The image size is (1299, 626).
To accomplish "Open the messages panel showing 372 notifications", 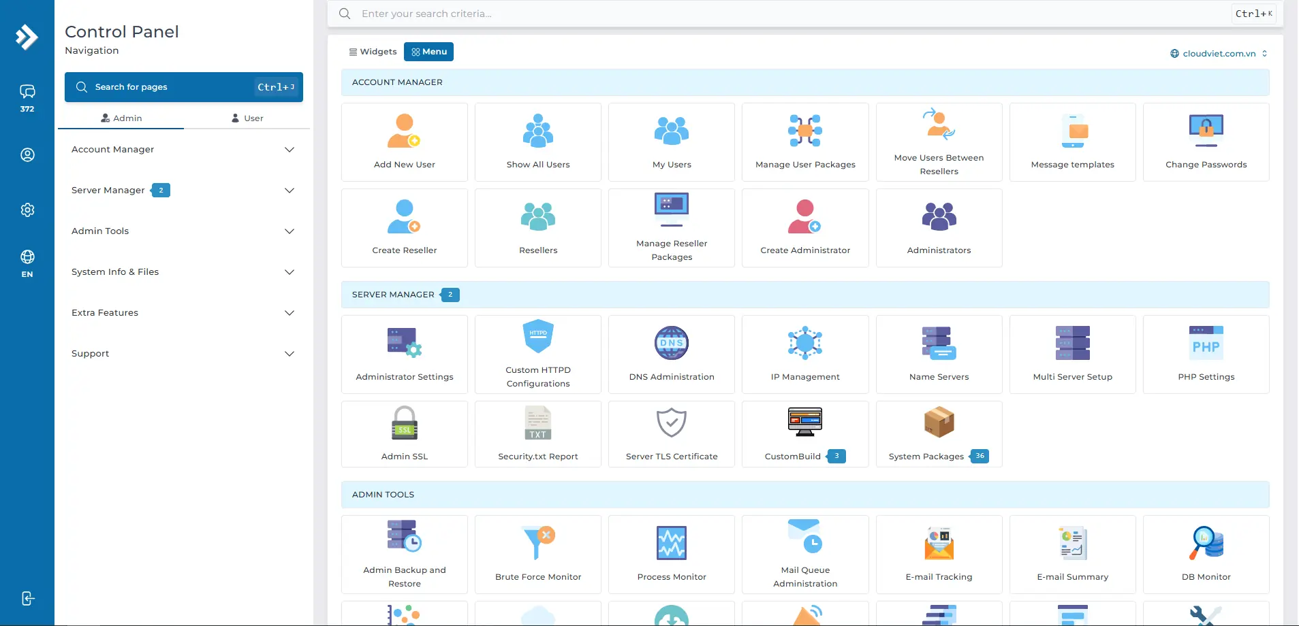I will click(27, 95).
